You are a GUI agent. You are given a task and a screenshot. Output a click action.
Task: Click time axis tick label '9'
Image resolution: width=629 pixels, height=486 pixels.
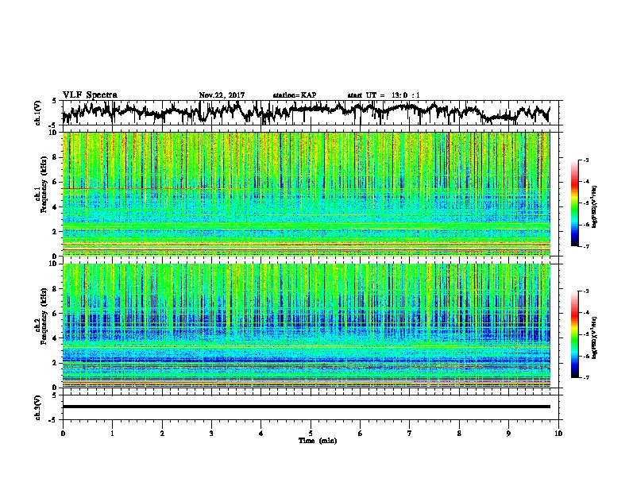coord(508,434)
